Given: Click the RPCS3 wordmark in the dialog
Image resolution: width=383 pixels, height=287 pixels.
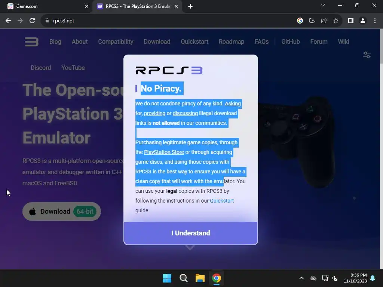Looking at the screenshot, I should click(x=169, y=70).
